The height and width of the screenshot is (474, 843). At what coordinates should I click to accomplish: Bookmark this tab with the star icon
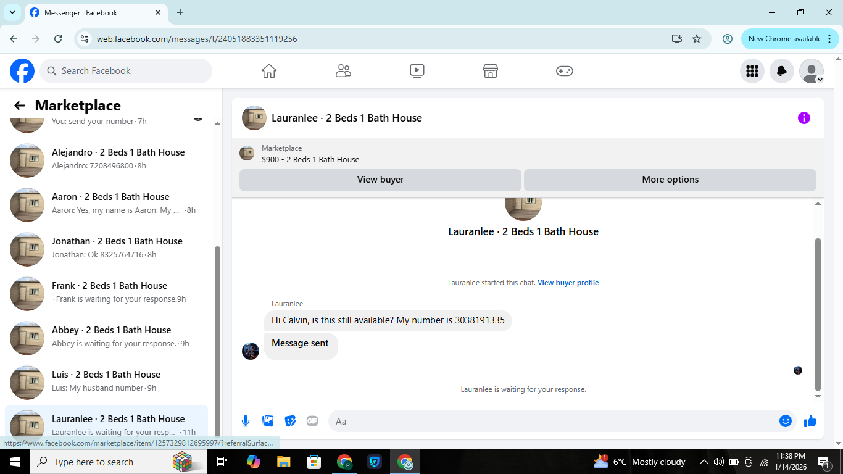(697, 39)
